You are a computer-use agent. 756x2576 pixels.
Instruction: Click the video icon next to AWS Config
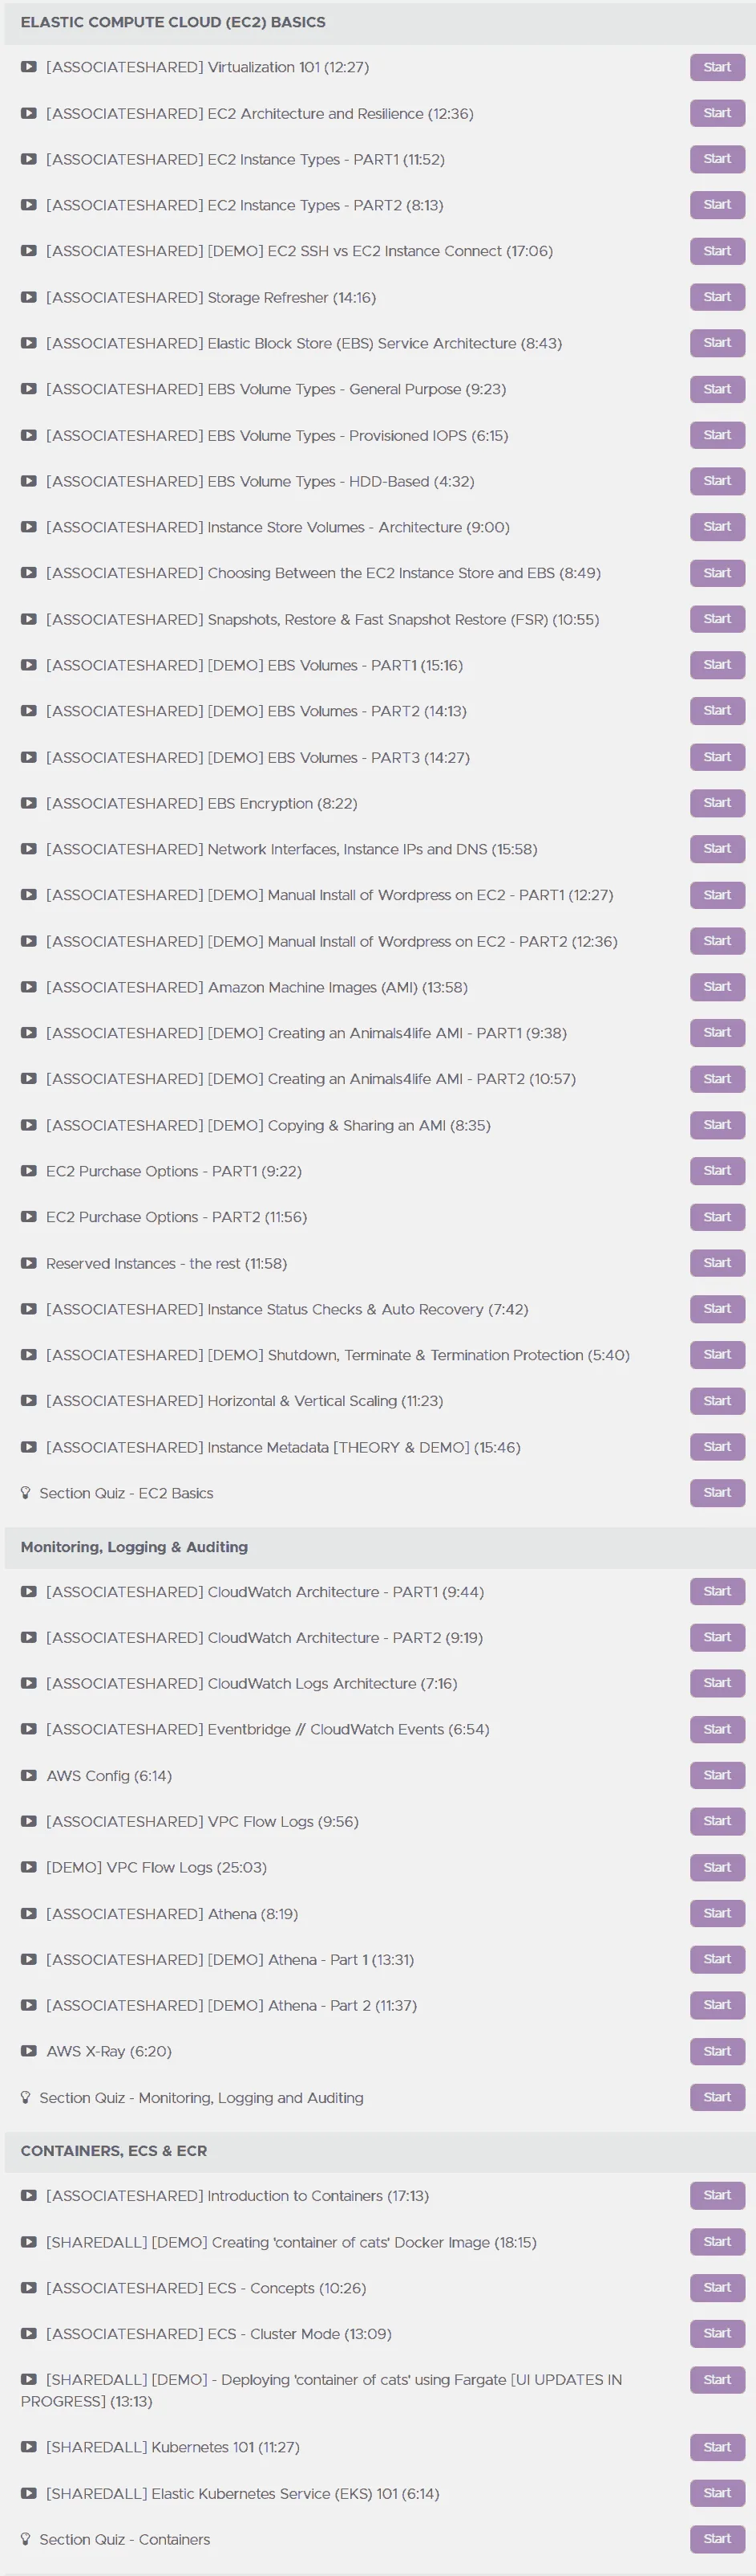29,1776
